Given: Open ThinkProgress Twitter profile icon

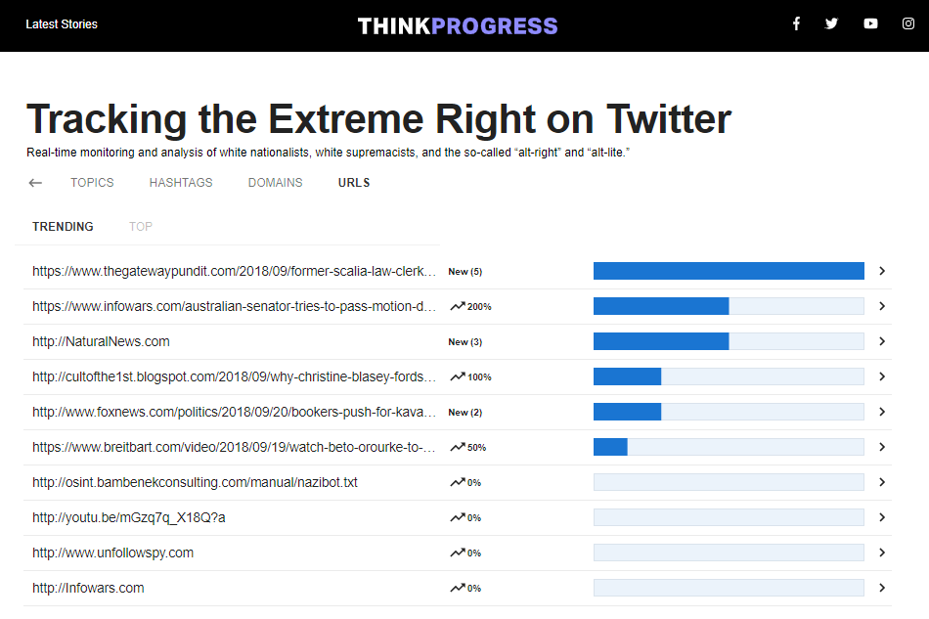Looking at the screenshot, I should [x=831, y=23].
